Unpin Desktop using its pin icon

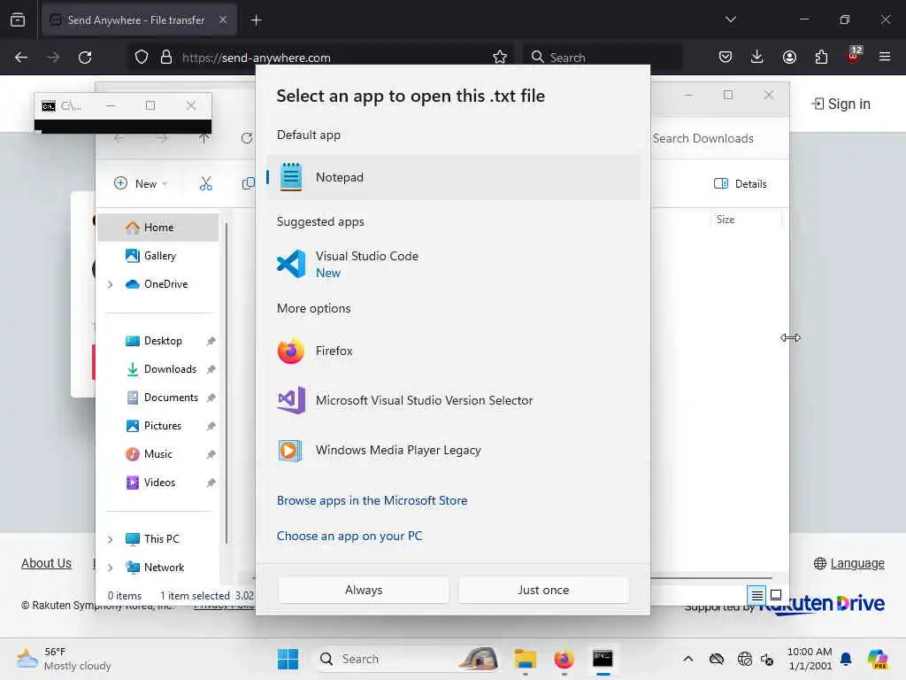tap(211, 341)
